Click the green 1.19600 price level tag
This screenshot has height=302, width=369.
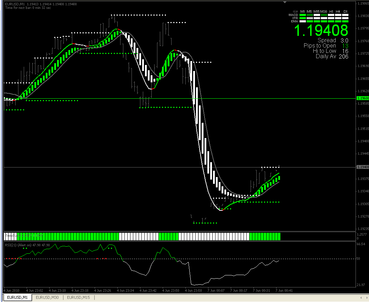coord(363,98)
